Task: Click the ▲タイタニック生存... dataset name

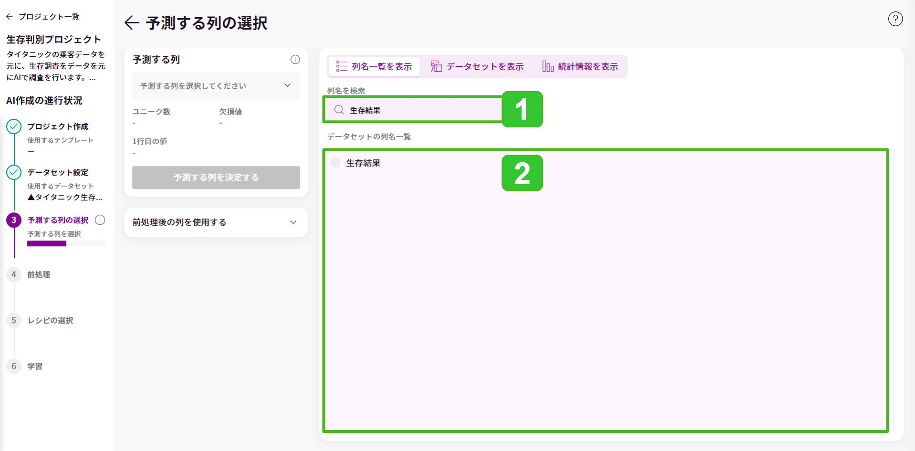Action: [65, 197]
